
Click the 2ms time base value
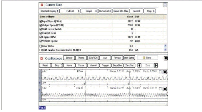148,65
